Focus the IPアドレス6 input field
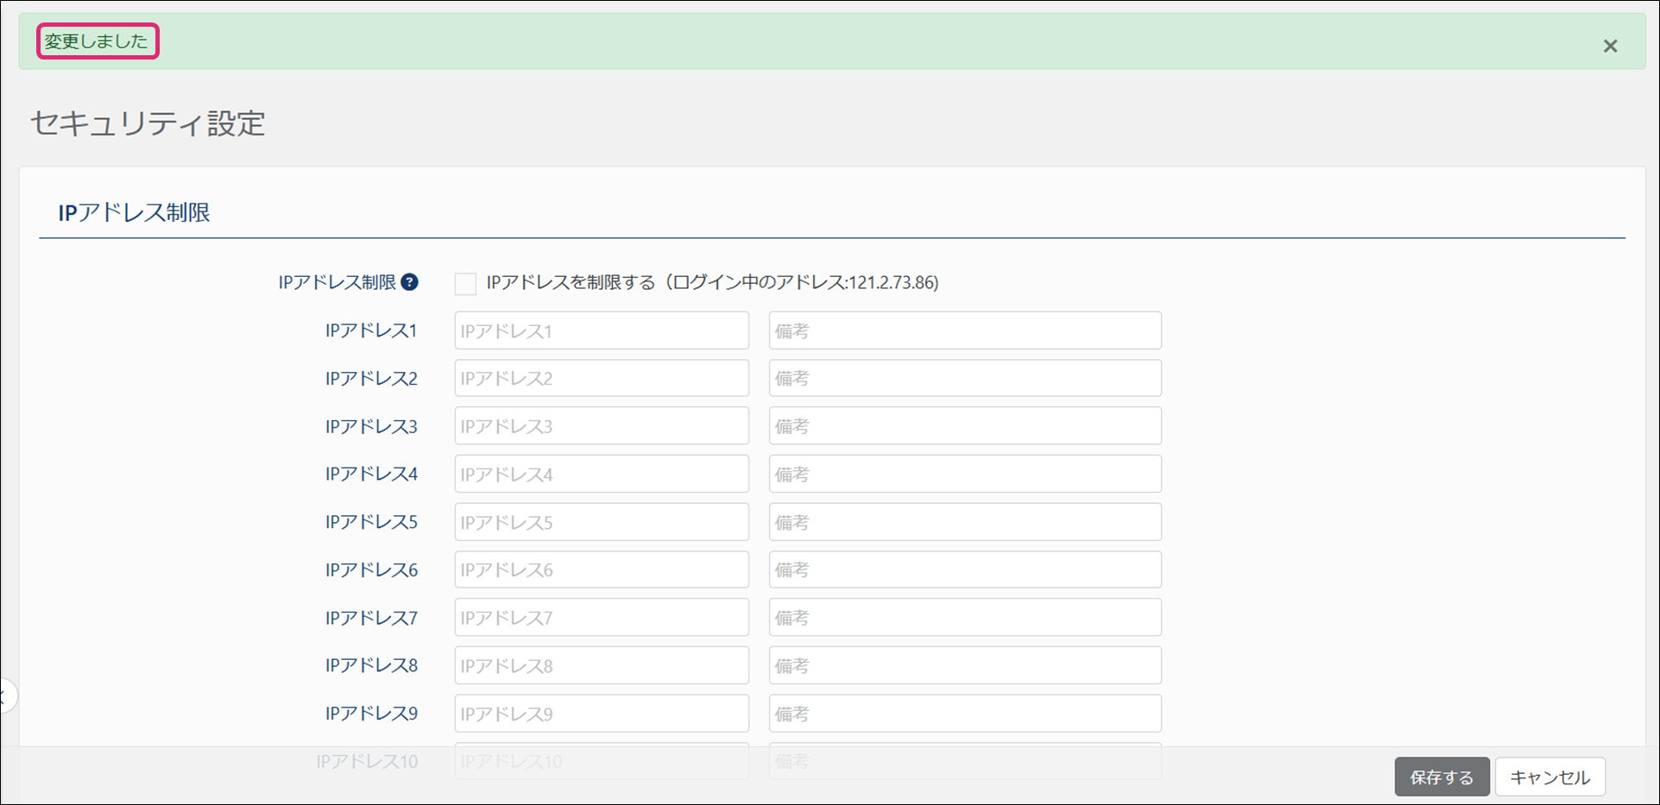The image size is (1660, 805). 601,569
